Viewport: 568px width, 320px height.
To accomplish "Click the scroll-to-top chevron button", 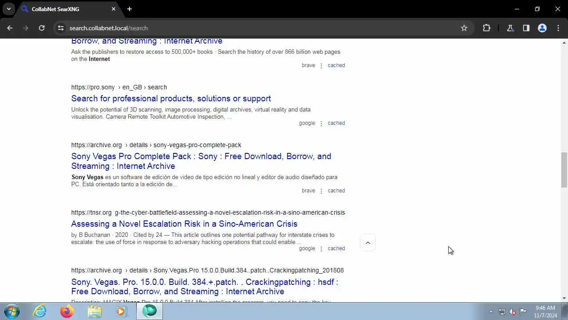I will click(368, 243).
